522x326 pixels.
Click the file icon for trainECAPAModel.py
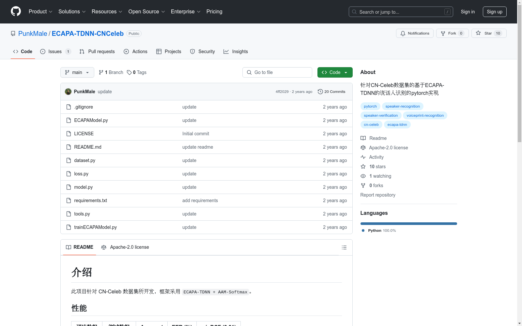[x=69, y=227]
